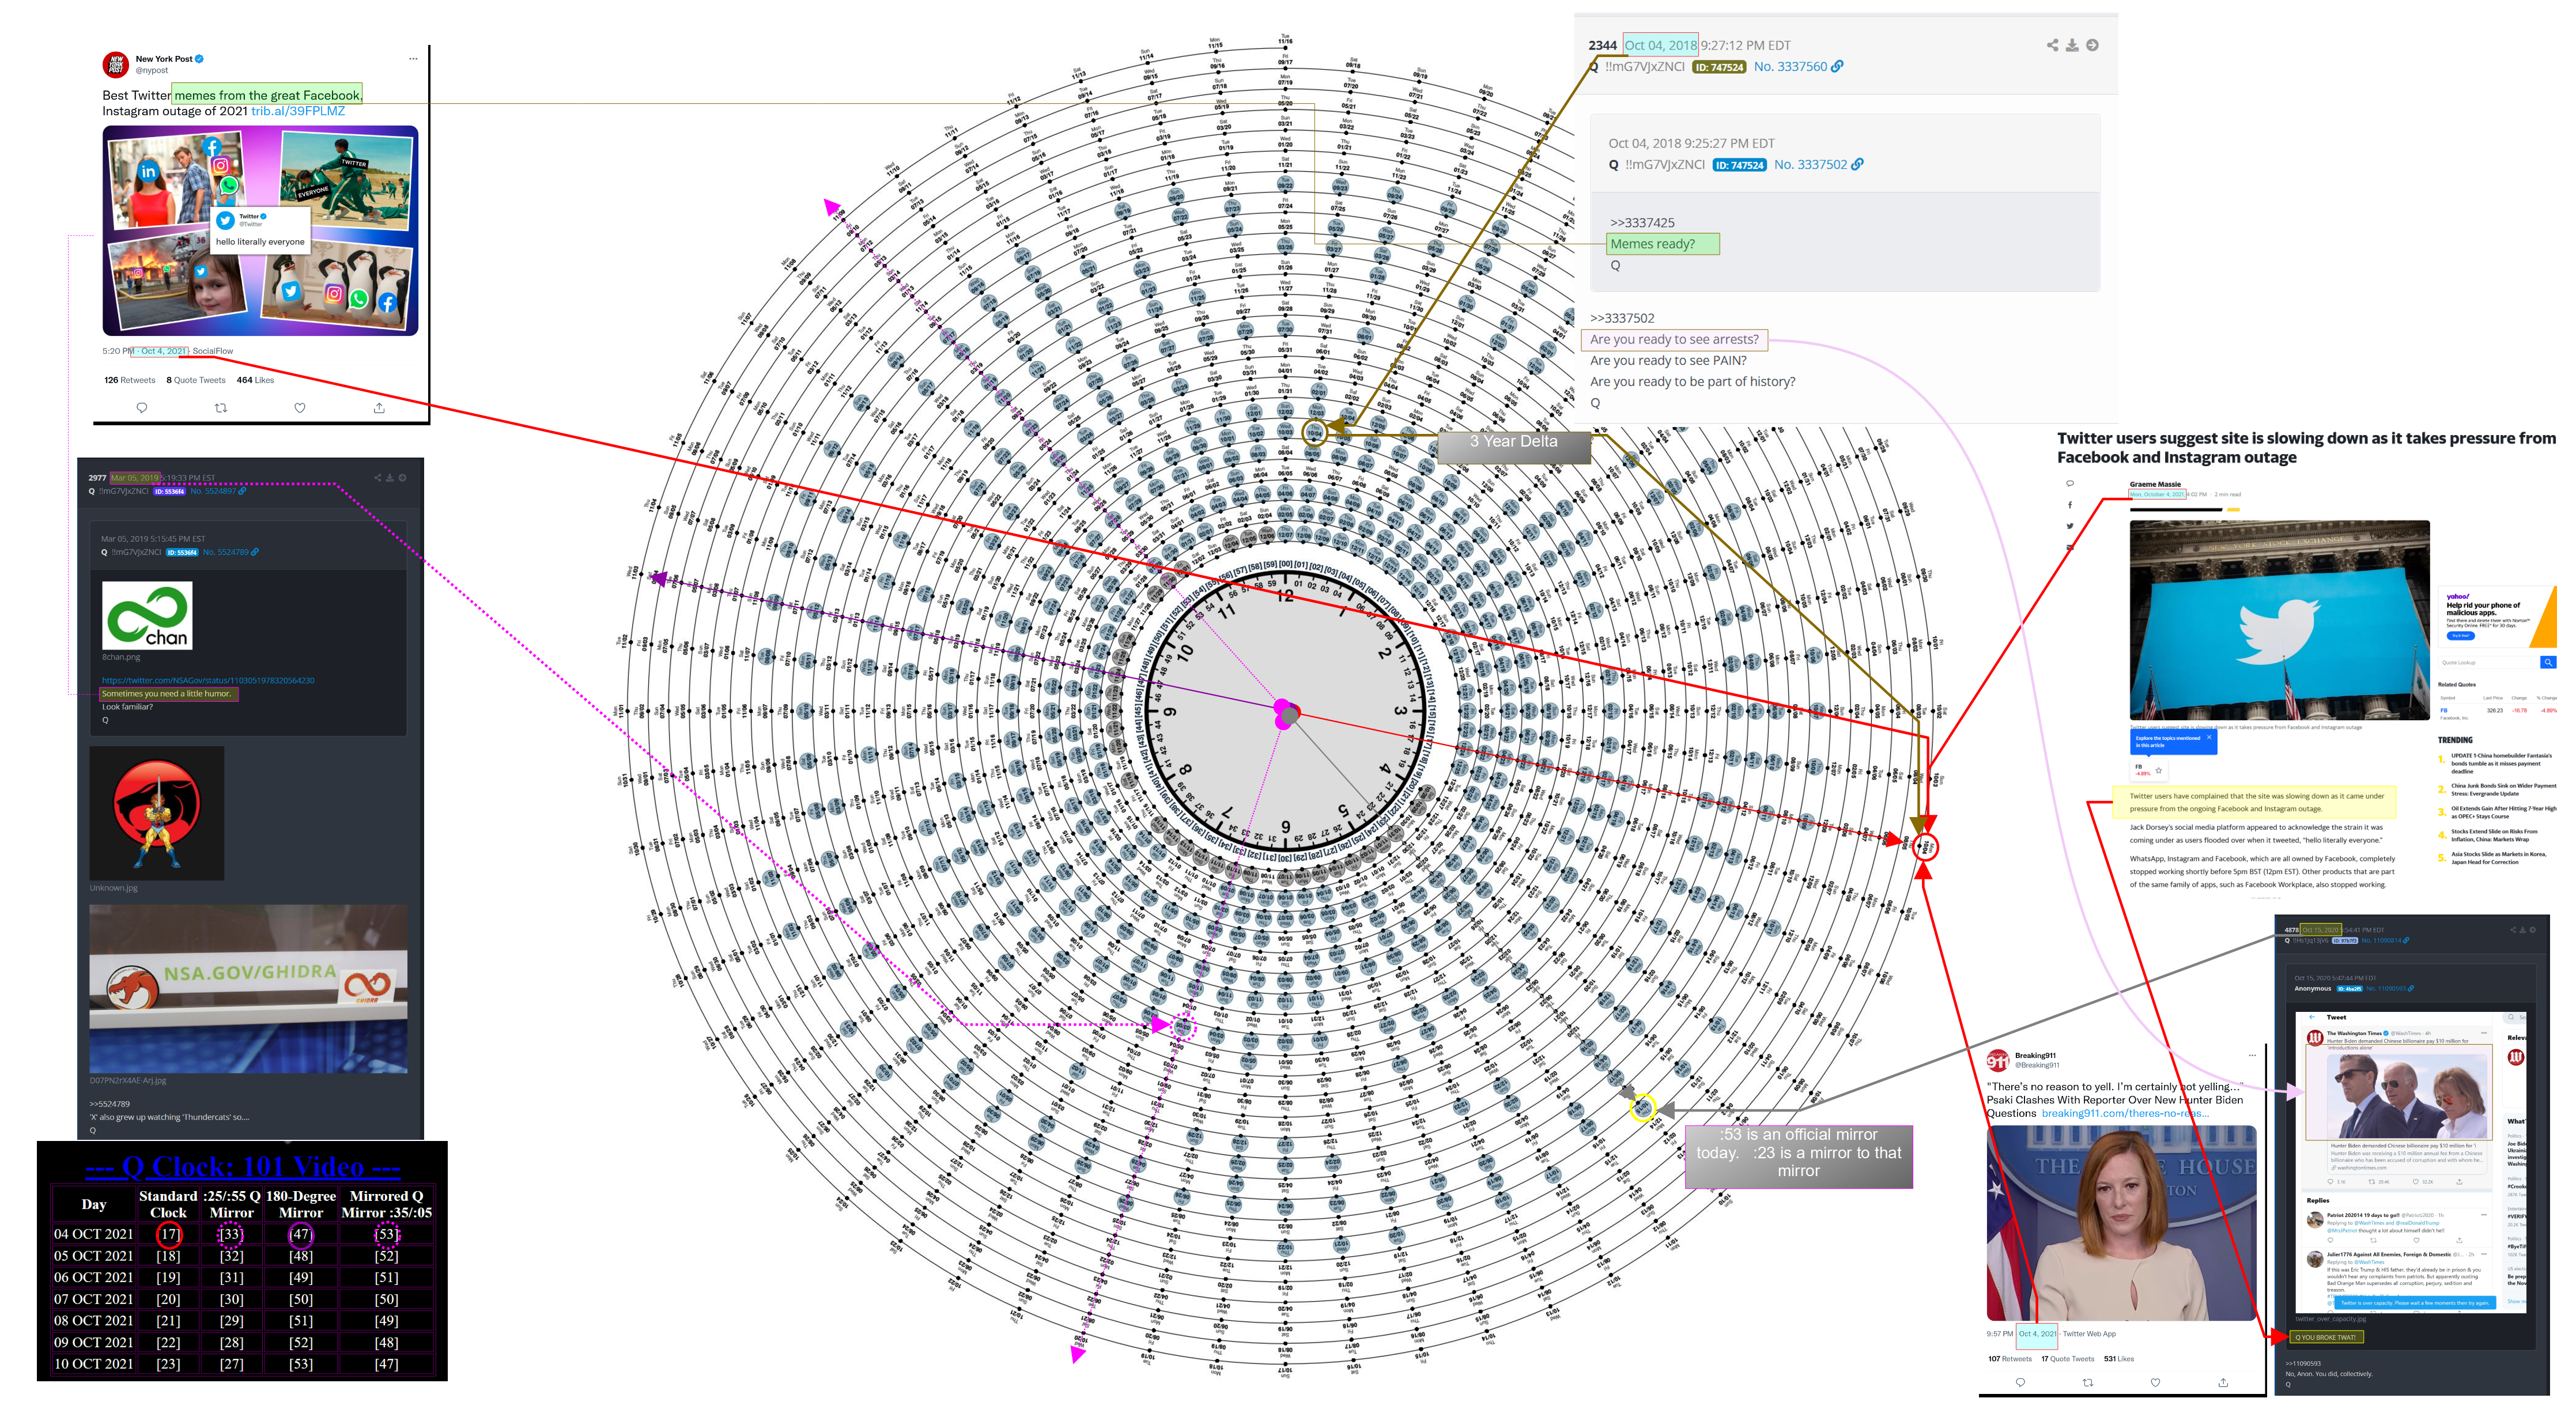Click blue search button beside Quote Lookup
The width and height of the screenshot is (2576, 1417).
(x=2548, y=663)
